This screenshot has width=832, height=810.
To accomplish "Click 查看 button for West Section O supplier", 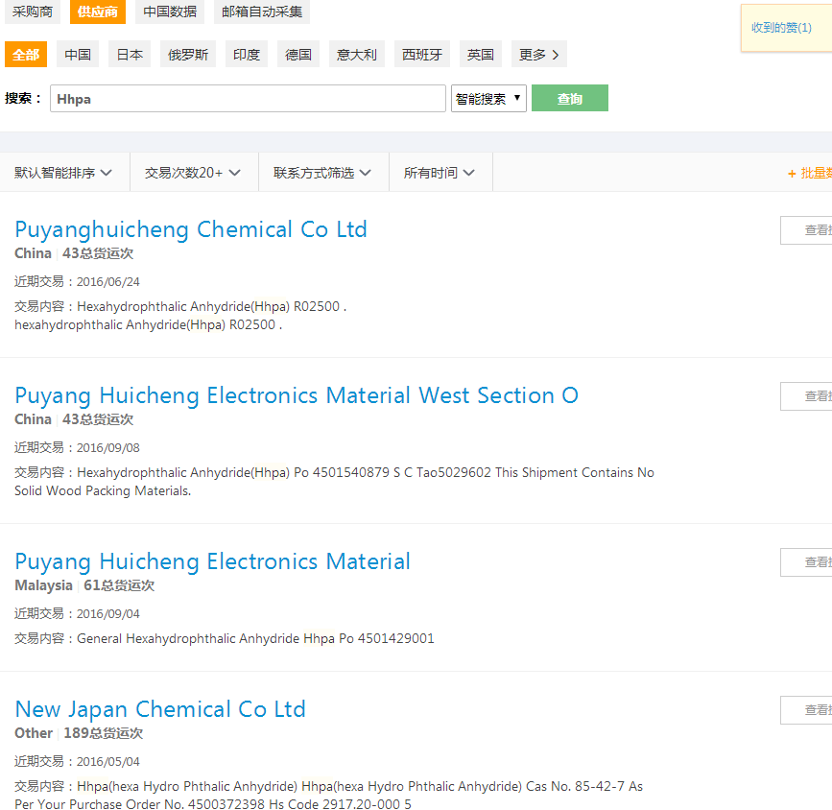I will (806, 396).
